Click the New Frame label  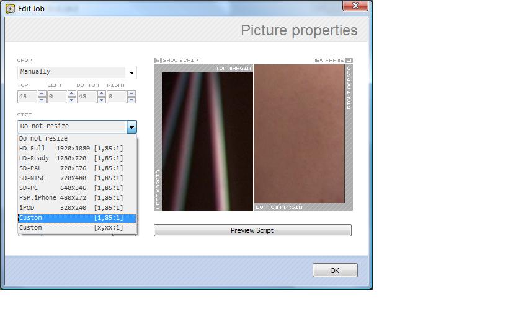(327, 61)
